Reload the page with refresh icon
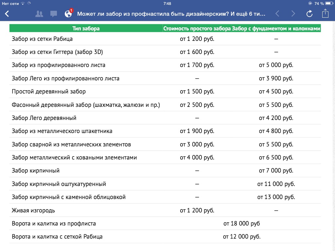Screen dimensions: 335x251 [309, 14]
